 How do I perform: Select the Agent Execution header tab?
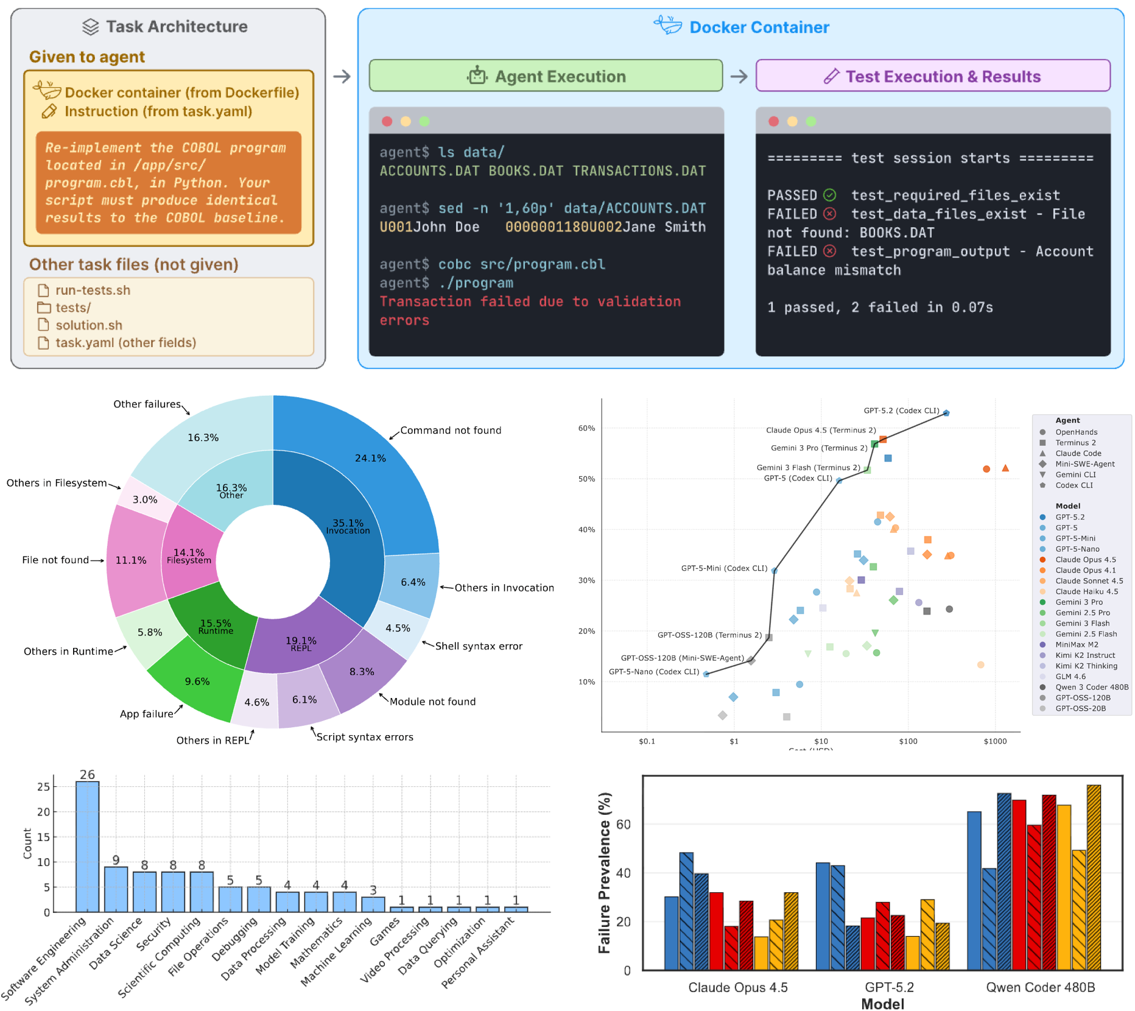coord(546,76)
